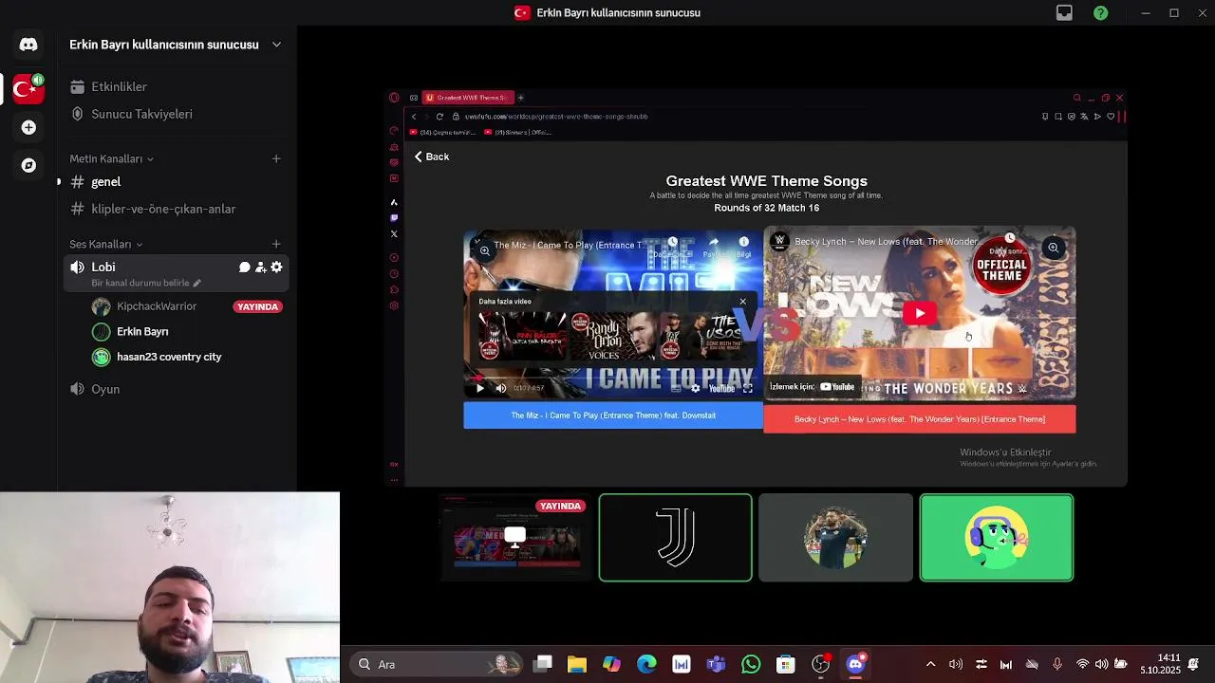Select user Erkin Bayrı in Lobi
1215x683 pixels.
pyautogui.click(x=142, y=332)
